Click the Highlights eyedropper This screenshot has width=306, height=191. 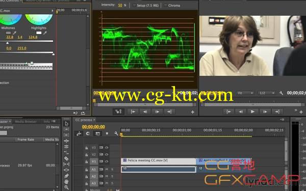[x=45, y=33]
